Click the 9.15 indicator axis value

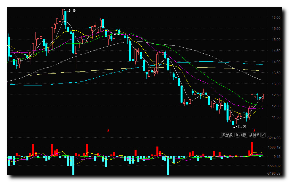[x=277, y=156]
